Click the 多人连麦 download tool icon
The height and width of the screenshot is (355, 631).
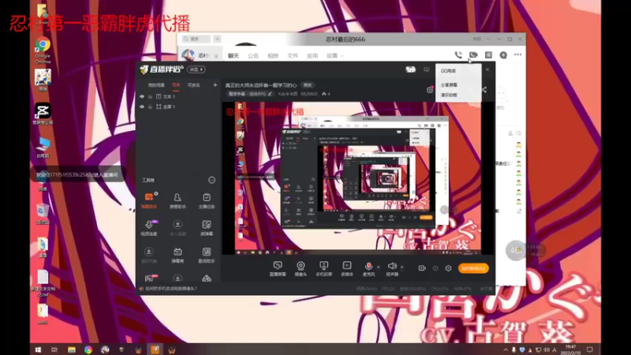coord(177,227)
